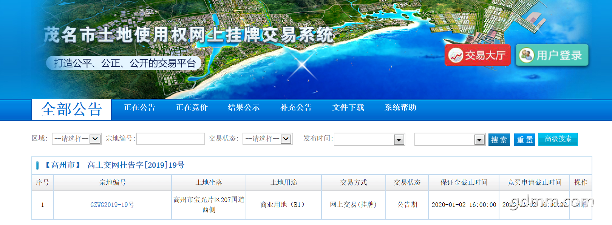Open the 补充公告 tab

(296, 107)
